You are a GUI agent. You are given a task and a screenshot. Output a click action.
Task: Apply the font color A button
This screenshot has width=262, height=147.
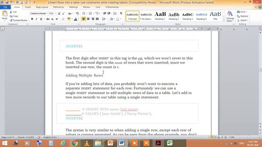click(x=75, y=19)
